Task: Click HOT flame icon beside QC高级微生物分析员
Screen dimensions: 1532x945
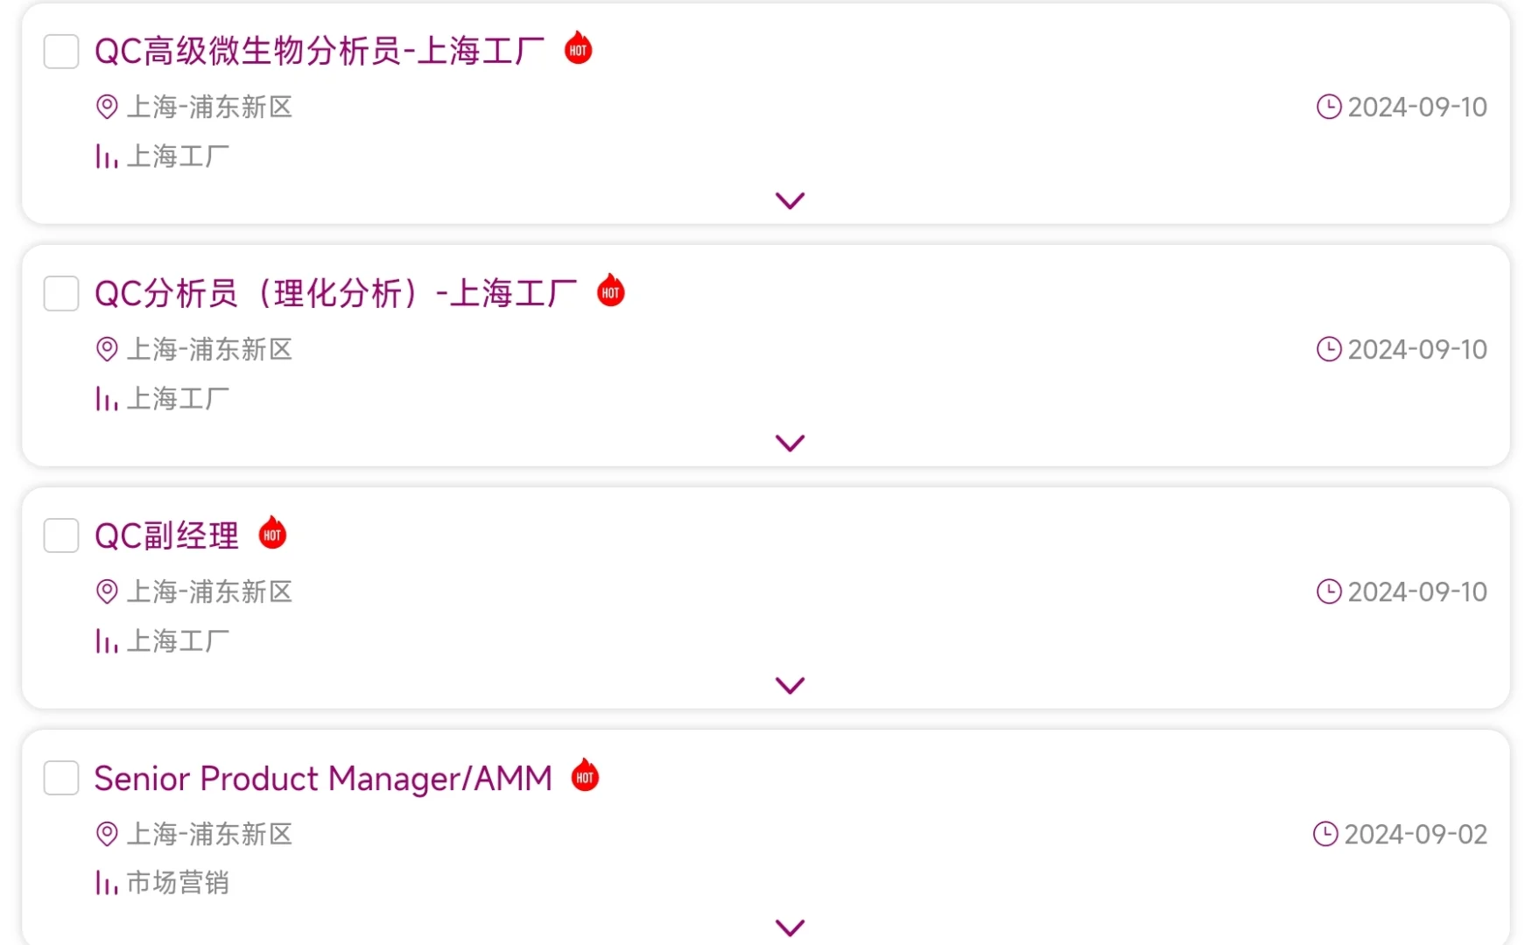Action: (x=578, y=48)
